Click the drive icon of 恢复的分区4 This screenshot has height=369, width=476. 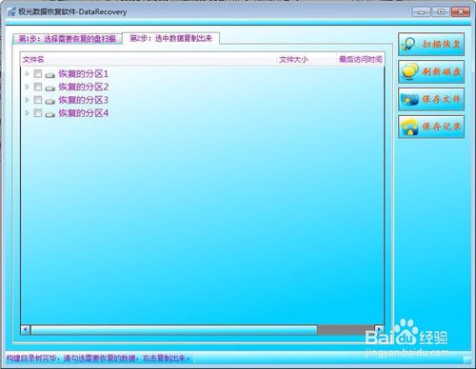(x=50, y=114)
